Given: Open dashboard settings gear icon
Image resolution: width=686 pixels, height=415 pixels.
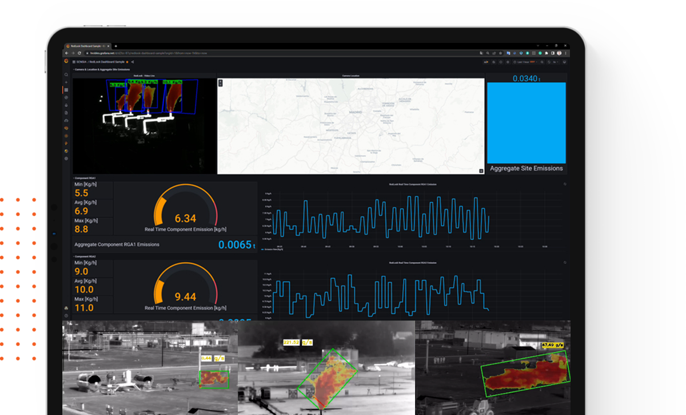Looking at the screenshot, I should coord(508,62).
